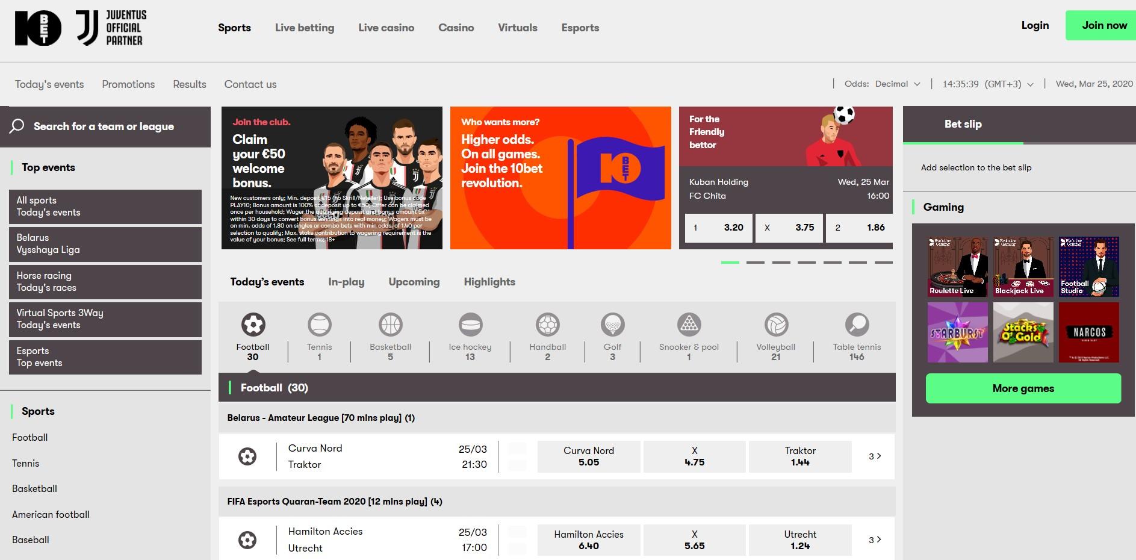
Task: Toggle Curva Nord 5.05 odds selection
Action: 588,456
